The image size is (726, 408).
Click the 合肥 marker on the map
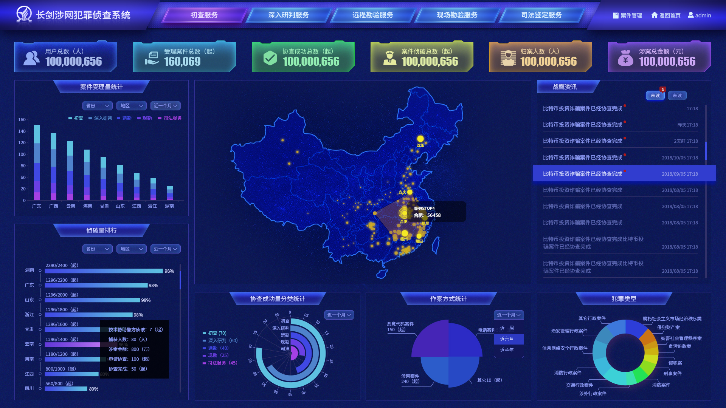tap(404, 213)
